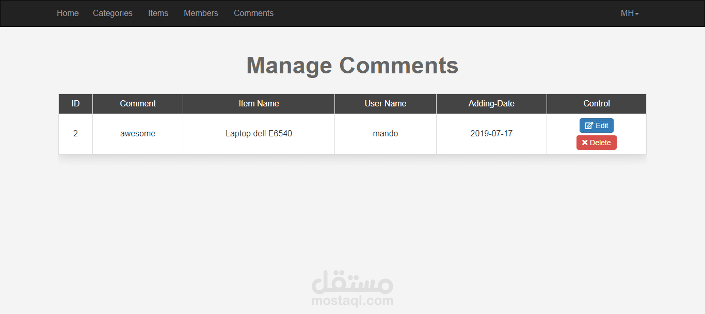The height and width of the screenshot is (314, 705).
Task: Click the User Name column header
Action: tap(386, 104)
